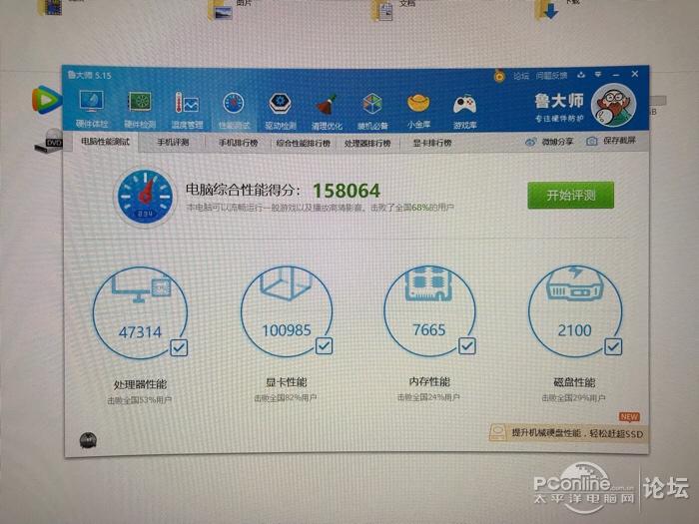Click the 显卡性能 label

click(286, 382)
